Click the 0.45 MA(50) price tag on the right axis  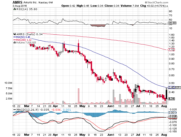pos(171,87)
